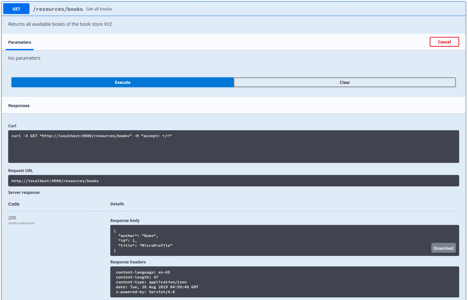
Task: Cancel the try-it-out mode
Action: point(444,42)
